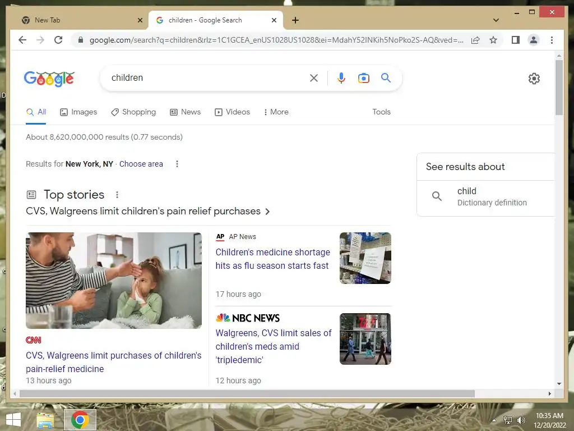The height and width of the screenshot is (431, 574).
Task: Open Google quick settings gear
Action: (x=534, y=79)
